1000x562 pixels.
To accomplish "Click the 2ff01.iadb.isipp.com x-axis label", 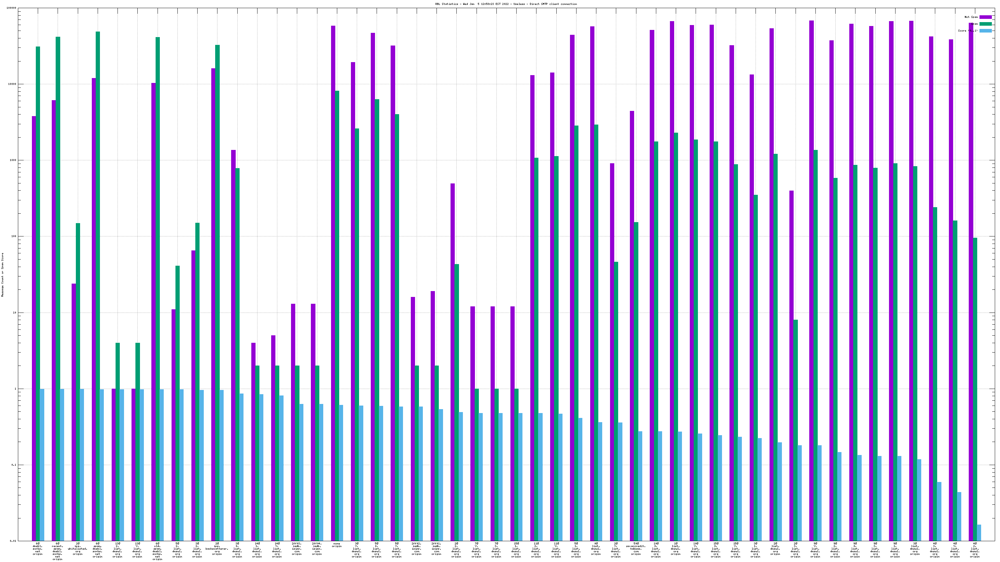I will coord(436,549).
